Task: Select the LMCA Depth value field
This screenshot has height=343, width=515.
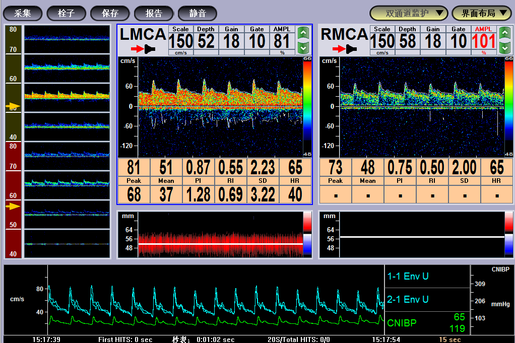Action: (x=206, y=41)
